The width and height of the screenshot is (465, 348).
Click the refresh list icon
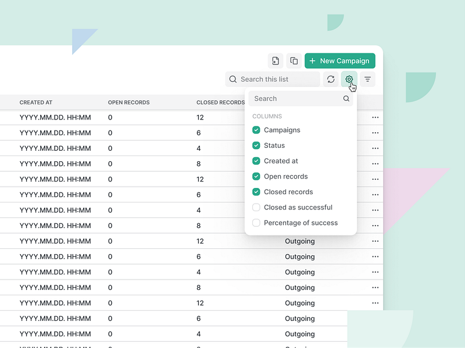(331, 79)
